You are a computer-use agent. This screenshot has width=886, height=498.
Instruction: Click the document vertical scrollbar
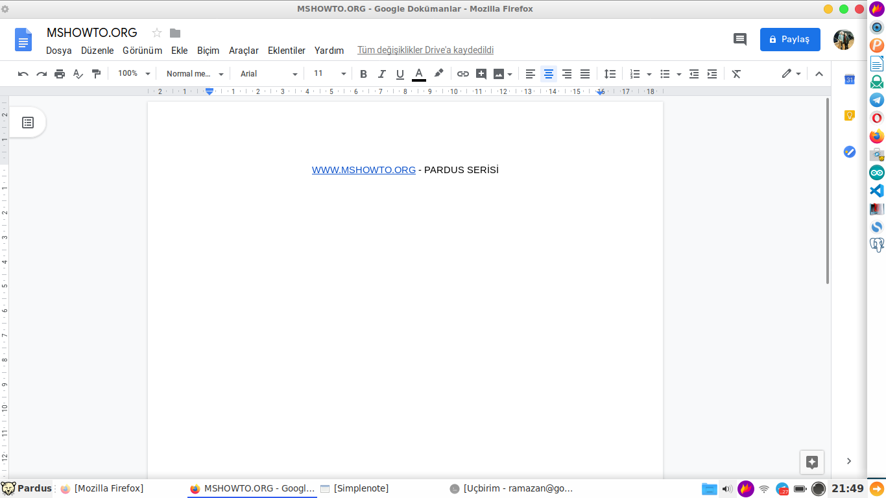(828, 191)
